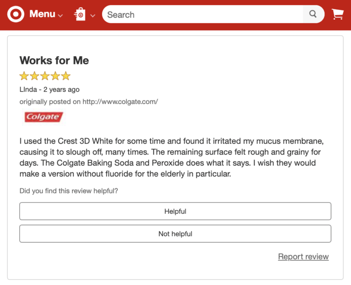Click the fourth rating star
The width and height of the screenshot is (351, 285).
(x=55, y=76)
